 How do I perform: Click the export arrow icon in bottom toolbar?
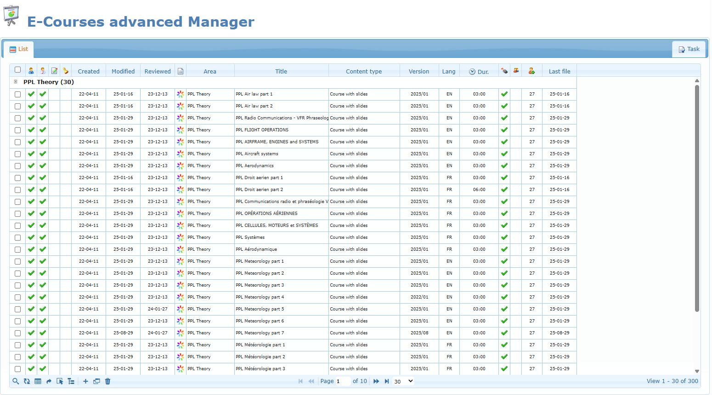click(x=49, y=381)
